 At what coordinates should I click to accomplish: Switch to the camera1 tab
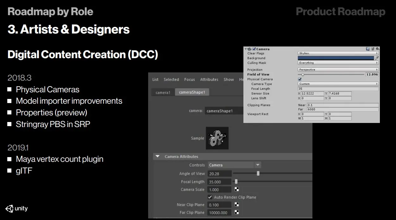[163, 93]
